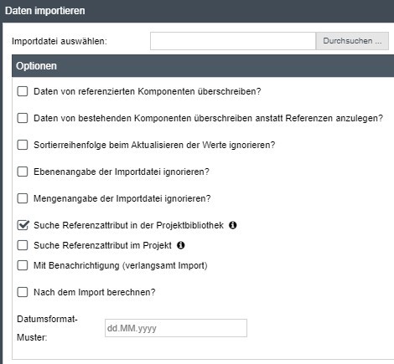Check Mengenangabe der Importdatei ignorieren
This screenshot has width=394, height=364.
pos(23,198)
